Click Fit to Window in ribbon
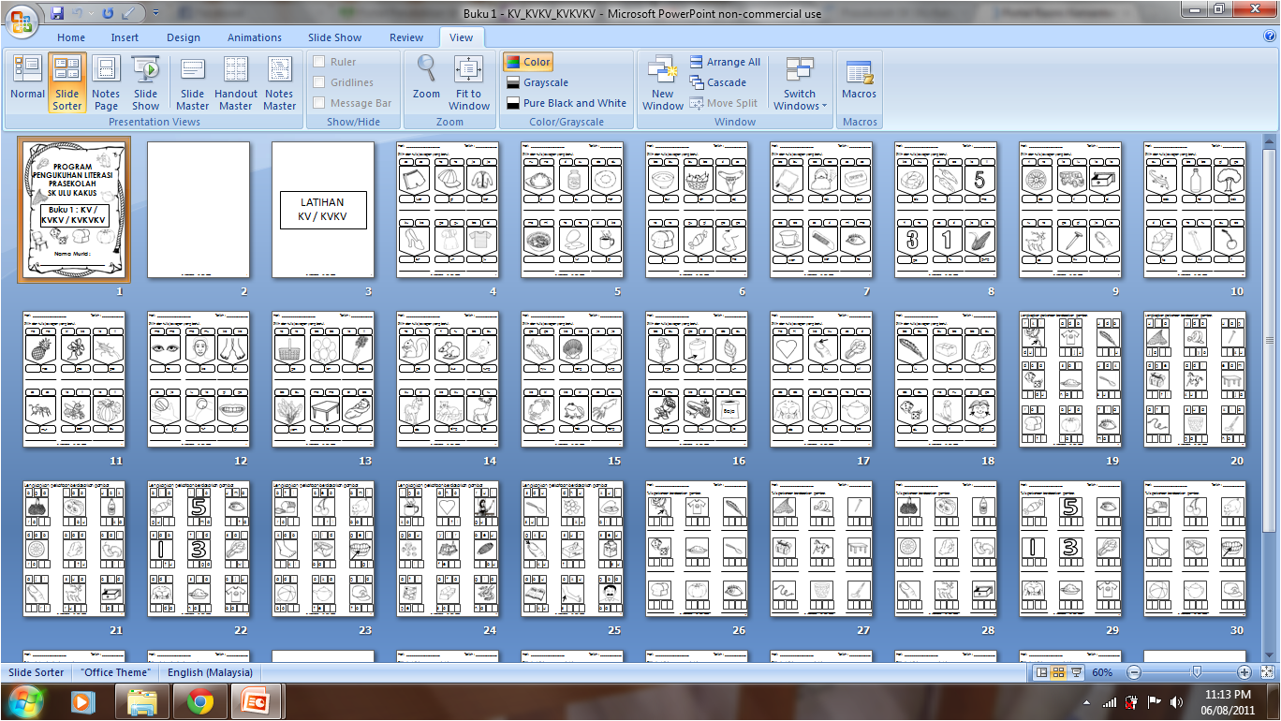 click(469, 82)
